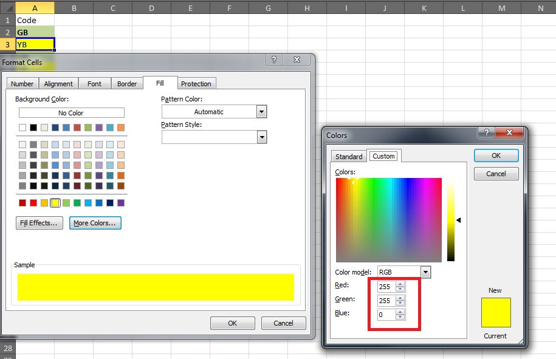
Task: Select column B header
Action: click(x=74, y=8)
